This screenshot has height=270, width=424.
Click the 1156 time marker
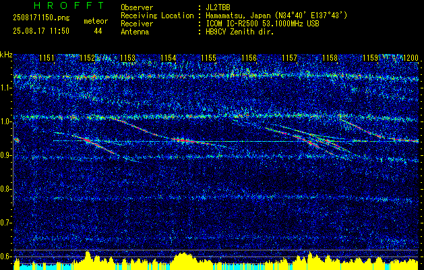(x=249, y=58)
